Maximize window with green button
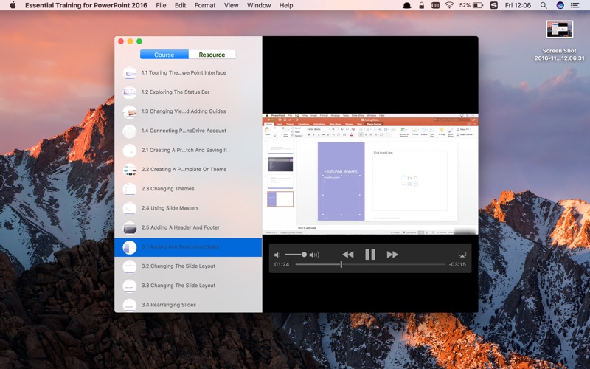 [x=139, y=41]
